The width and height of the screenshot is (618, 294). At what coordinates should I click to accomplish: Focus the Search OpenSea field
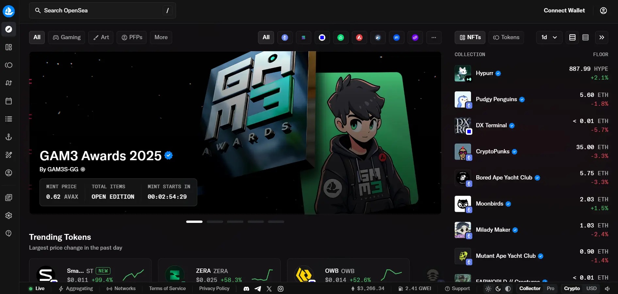coord(103,10)
